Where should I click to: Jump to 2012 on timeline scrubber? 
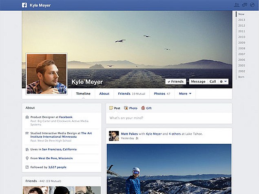tap(241, 26)
